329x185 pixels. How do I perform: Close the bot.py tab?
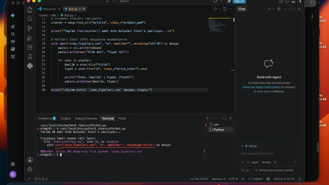84,9
